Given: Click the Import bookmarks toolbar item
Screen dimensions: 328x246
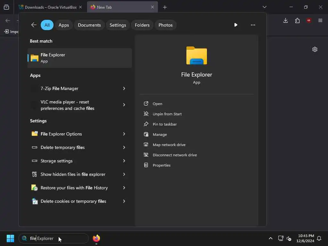Looking at the screenshot, I should (x=11, y=32).
